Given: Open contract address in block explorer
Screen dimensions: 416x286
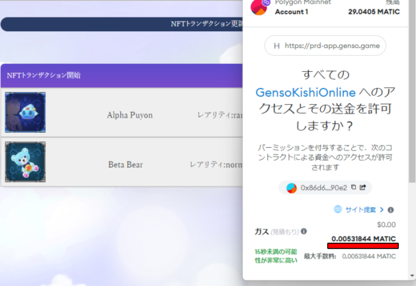Looking at the screenshot, I should pos(363,187).
